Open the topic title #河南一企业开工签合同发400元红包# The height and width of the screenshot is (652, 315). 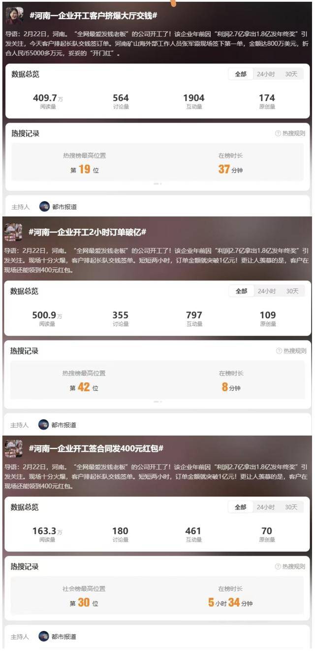click(96, 448)
